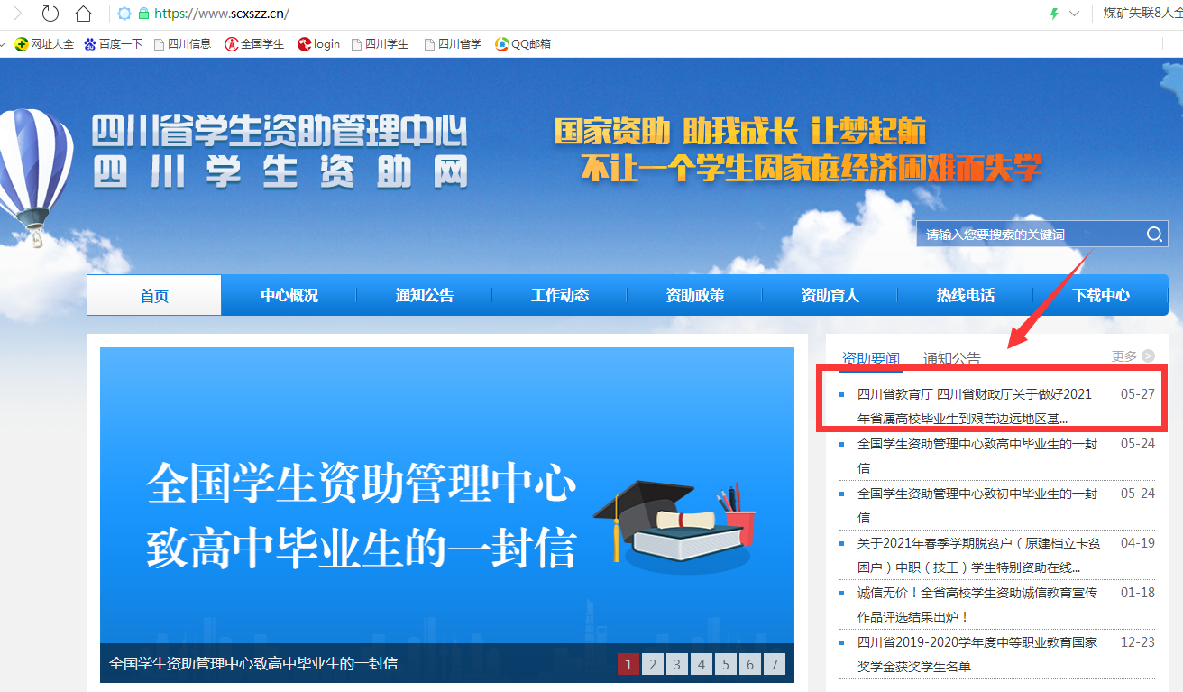The height and width of the screenshot is (692, 1183).
Task: Jump to carousel slide 3
Action: (677, 665)
